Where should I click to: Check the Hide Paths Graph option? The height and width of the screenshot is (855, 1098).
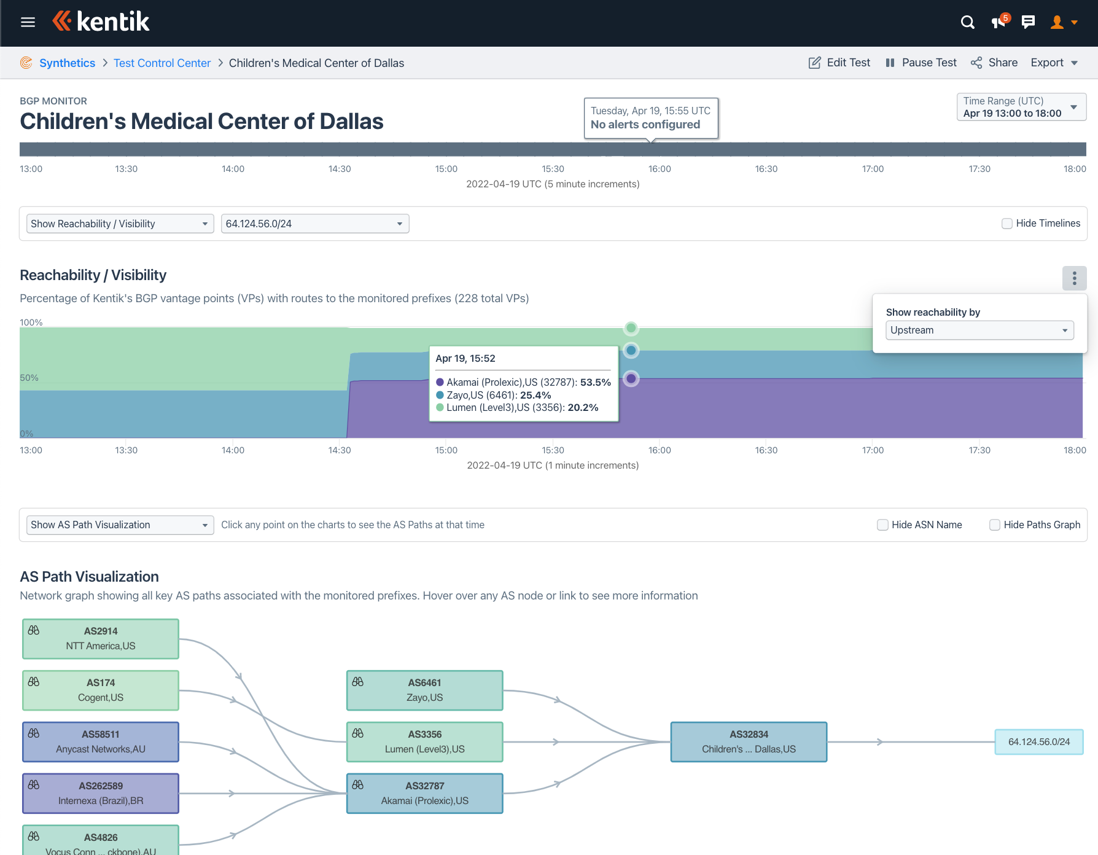[995, 525]
